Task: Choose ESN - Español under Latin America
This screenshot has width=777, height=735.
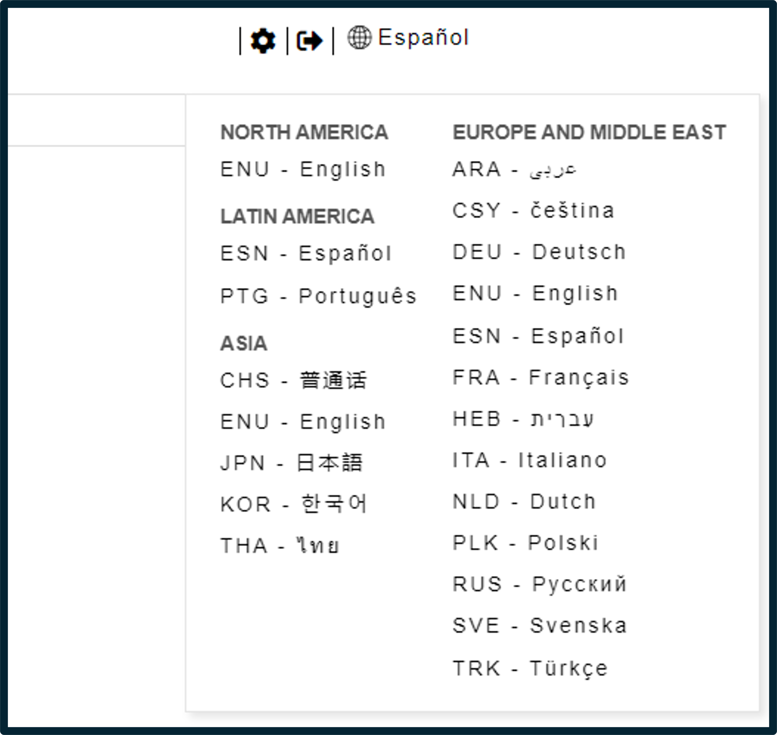Action: (306, 253)
